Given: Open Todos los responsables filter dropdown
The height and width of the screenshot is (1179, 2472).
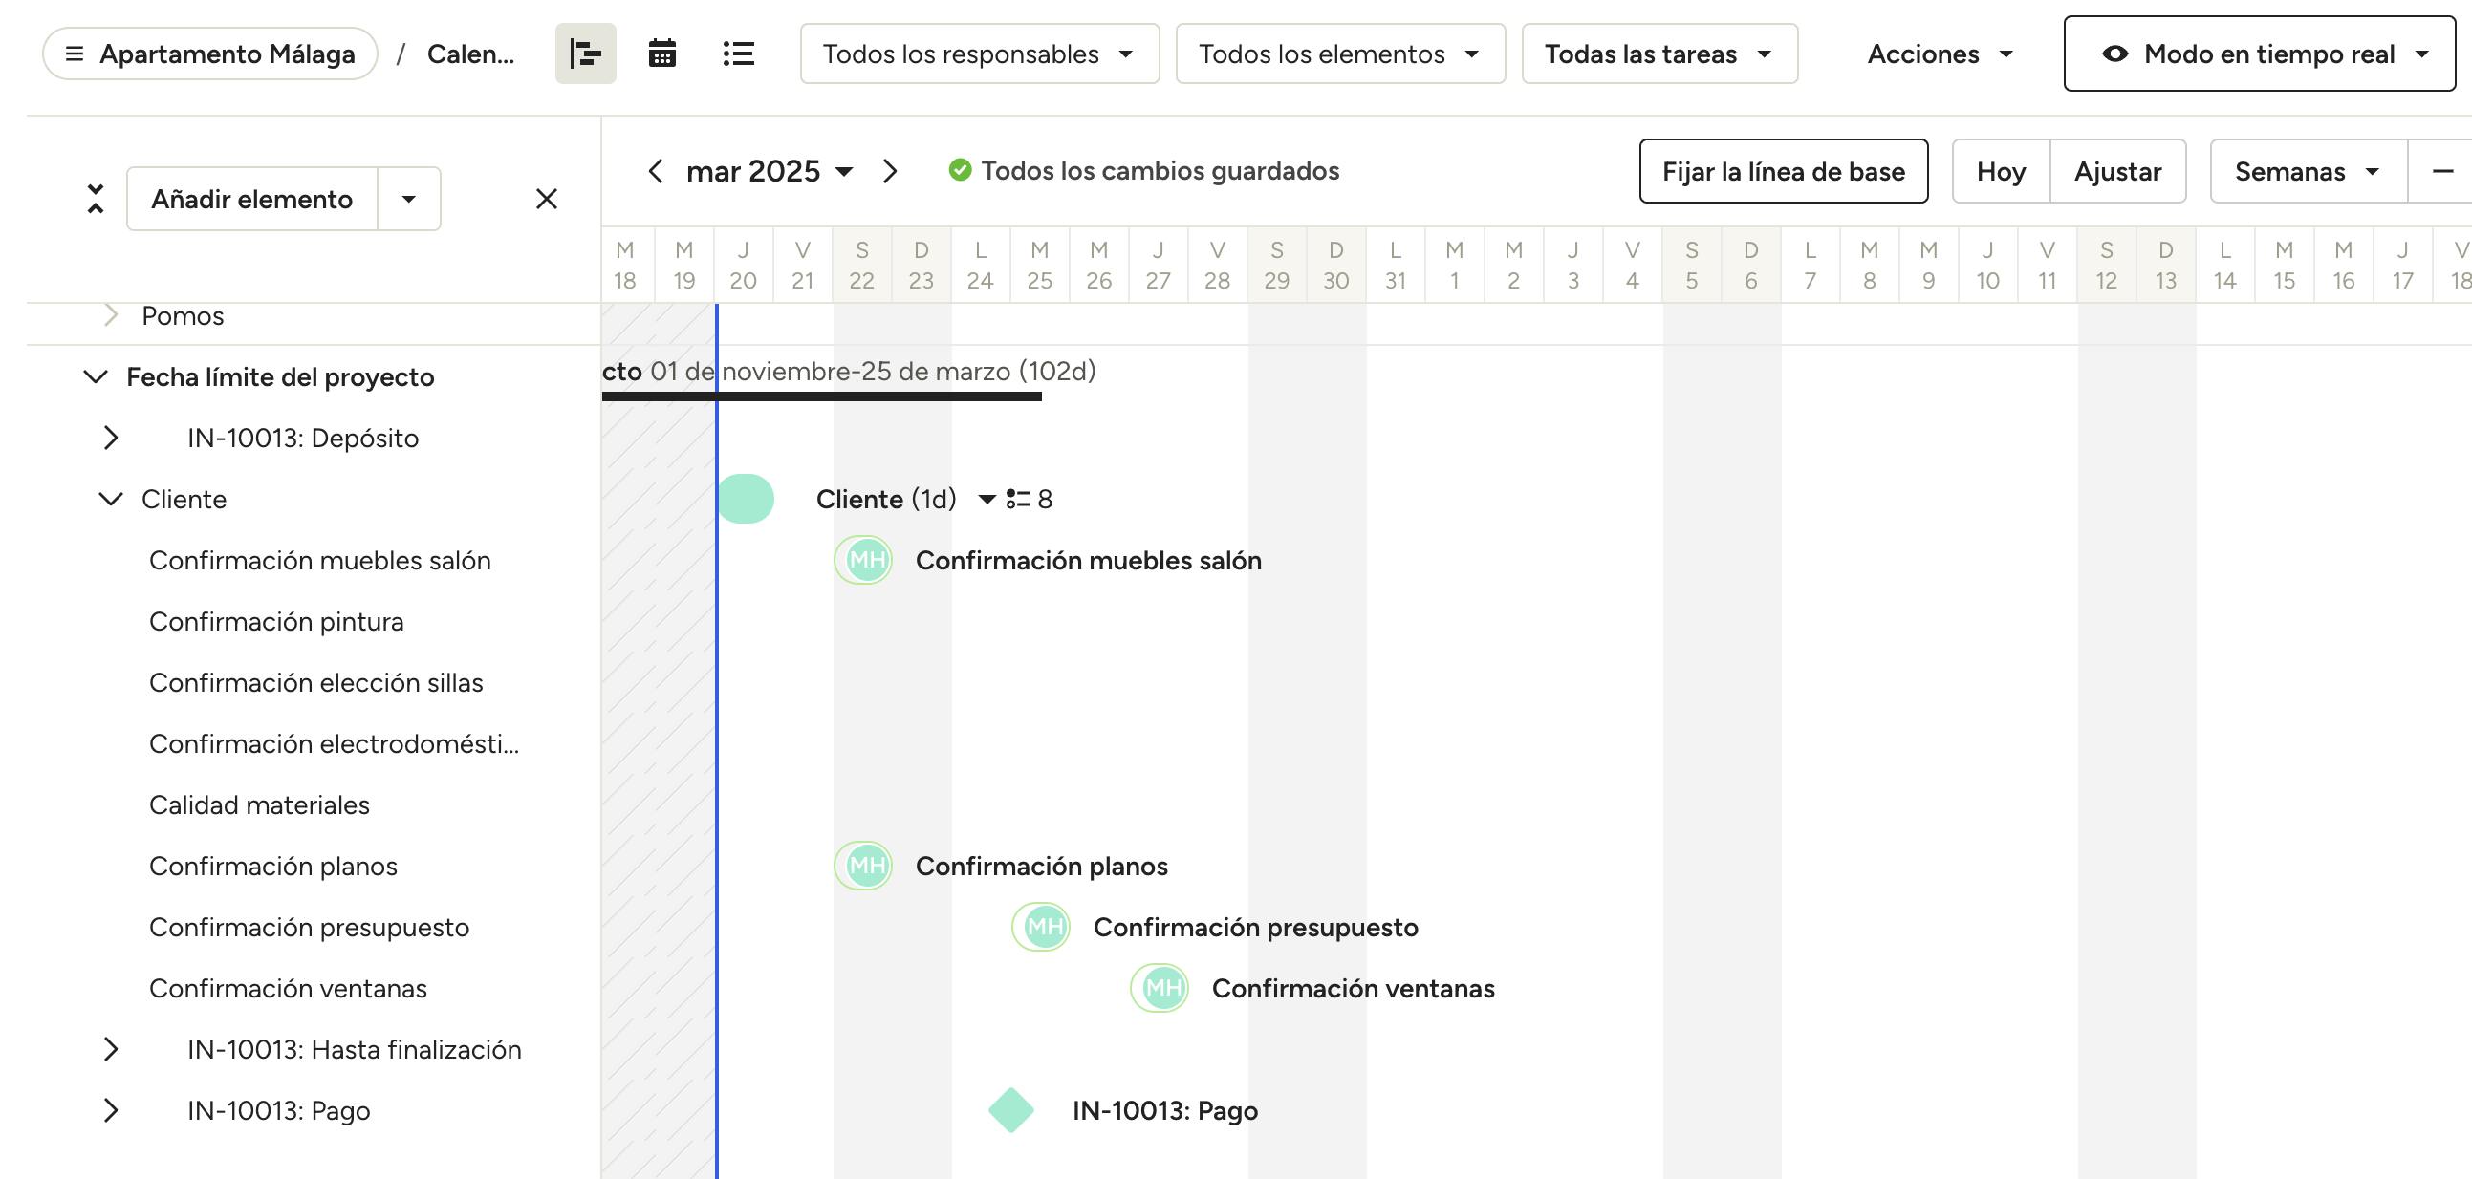Looking at the screenshot, I should 979,54.
